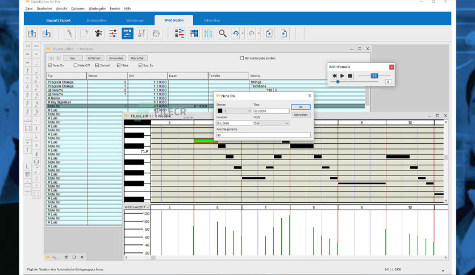Open the undo history dropdown arrow
This screenshot has width=475, height=275.
coord(243,34)
